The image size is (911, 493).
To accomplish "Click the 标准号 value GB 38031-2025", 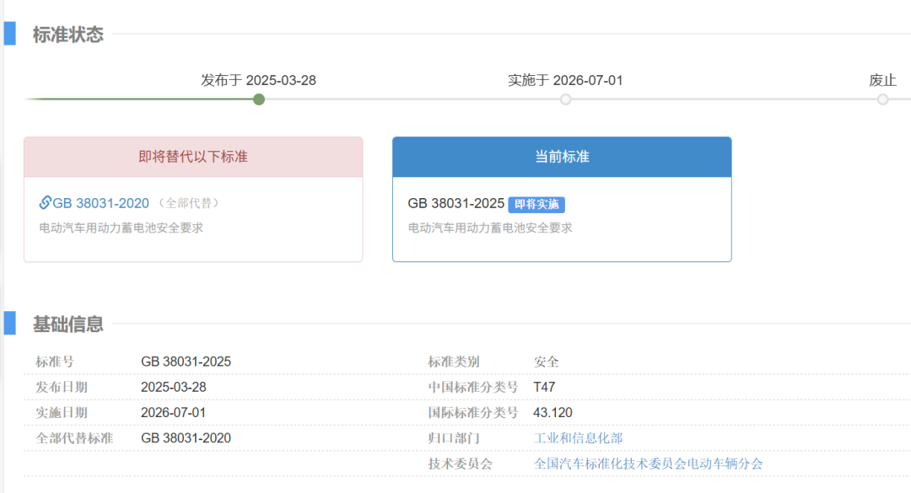I will [x=186, y=362].
